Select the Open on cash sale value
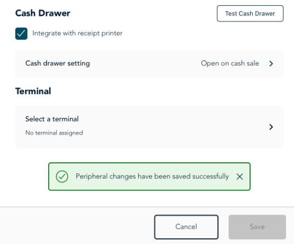Screen dimensions: 294x244 (x=230, y=64)
